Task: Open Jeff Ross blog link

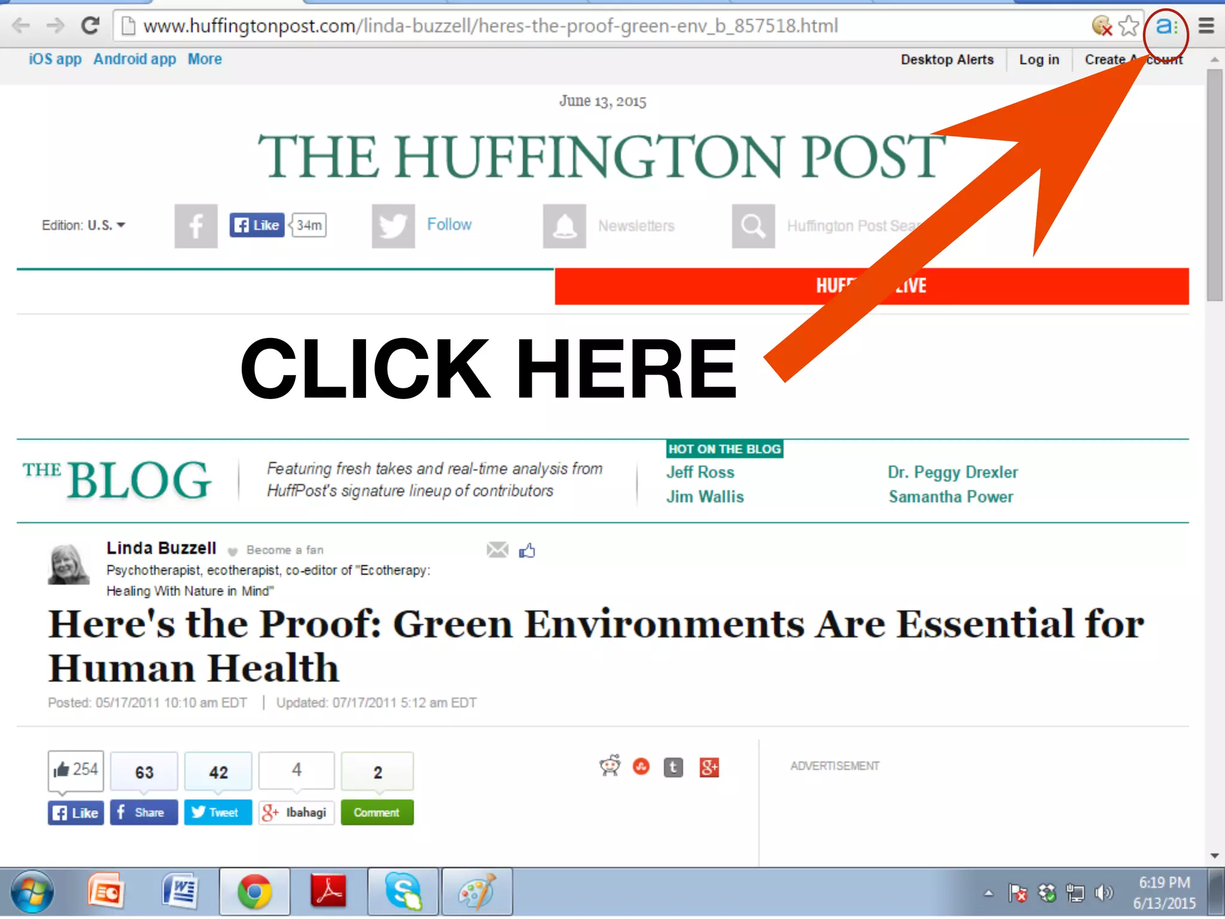Action: [x=700, y=472]
